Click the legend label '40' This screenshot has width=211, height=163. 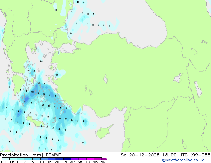click(88, 162)
